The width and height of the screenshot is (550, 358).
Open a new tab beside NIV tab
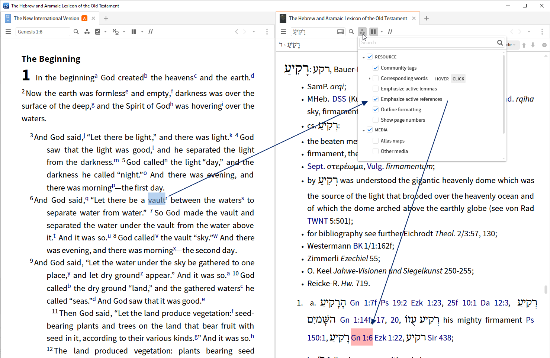[x=106, y=18]
